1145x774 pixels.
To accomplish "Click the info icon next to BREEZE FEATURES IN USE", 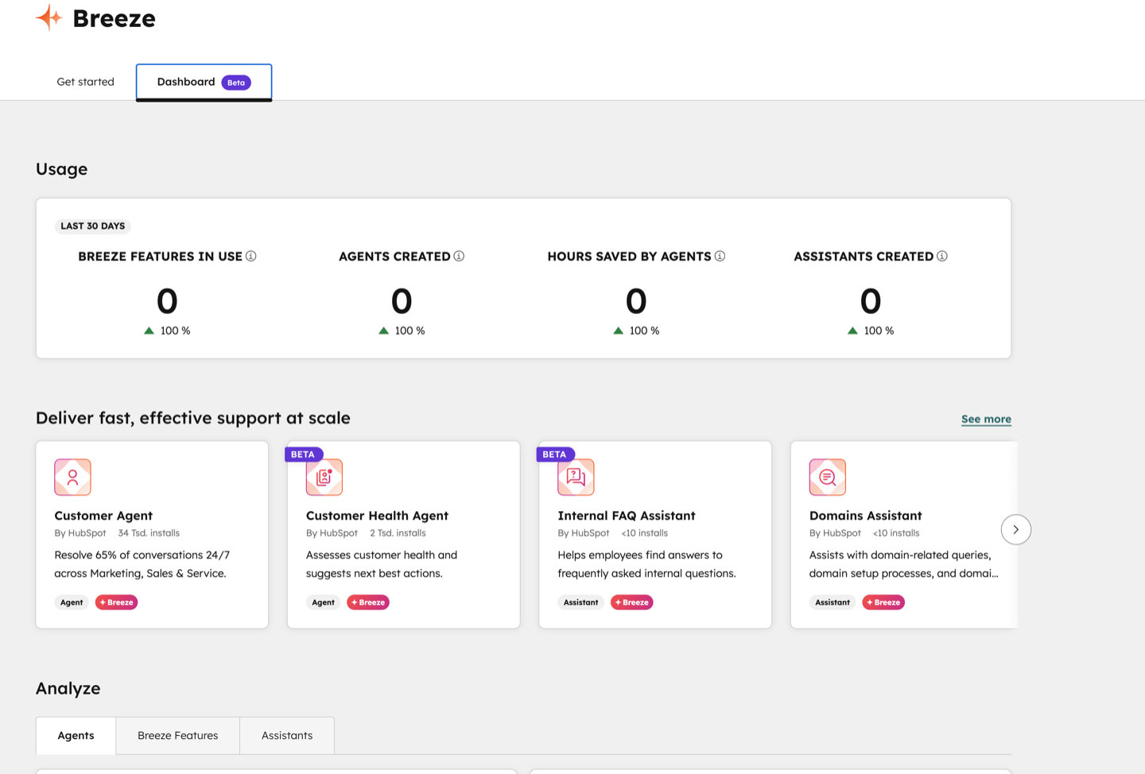I will [252, 256].
